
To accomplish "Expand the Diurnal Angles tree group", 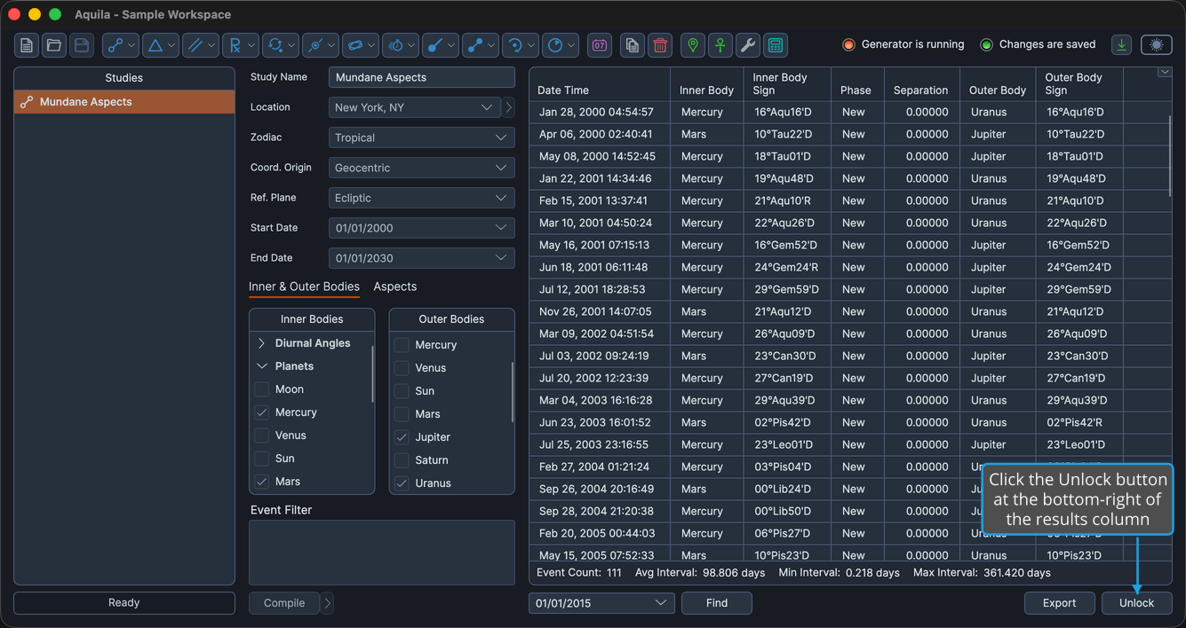I will [261, 343].
